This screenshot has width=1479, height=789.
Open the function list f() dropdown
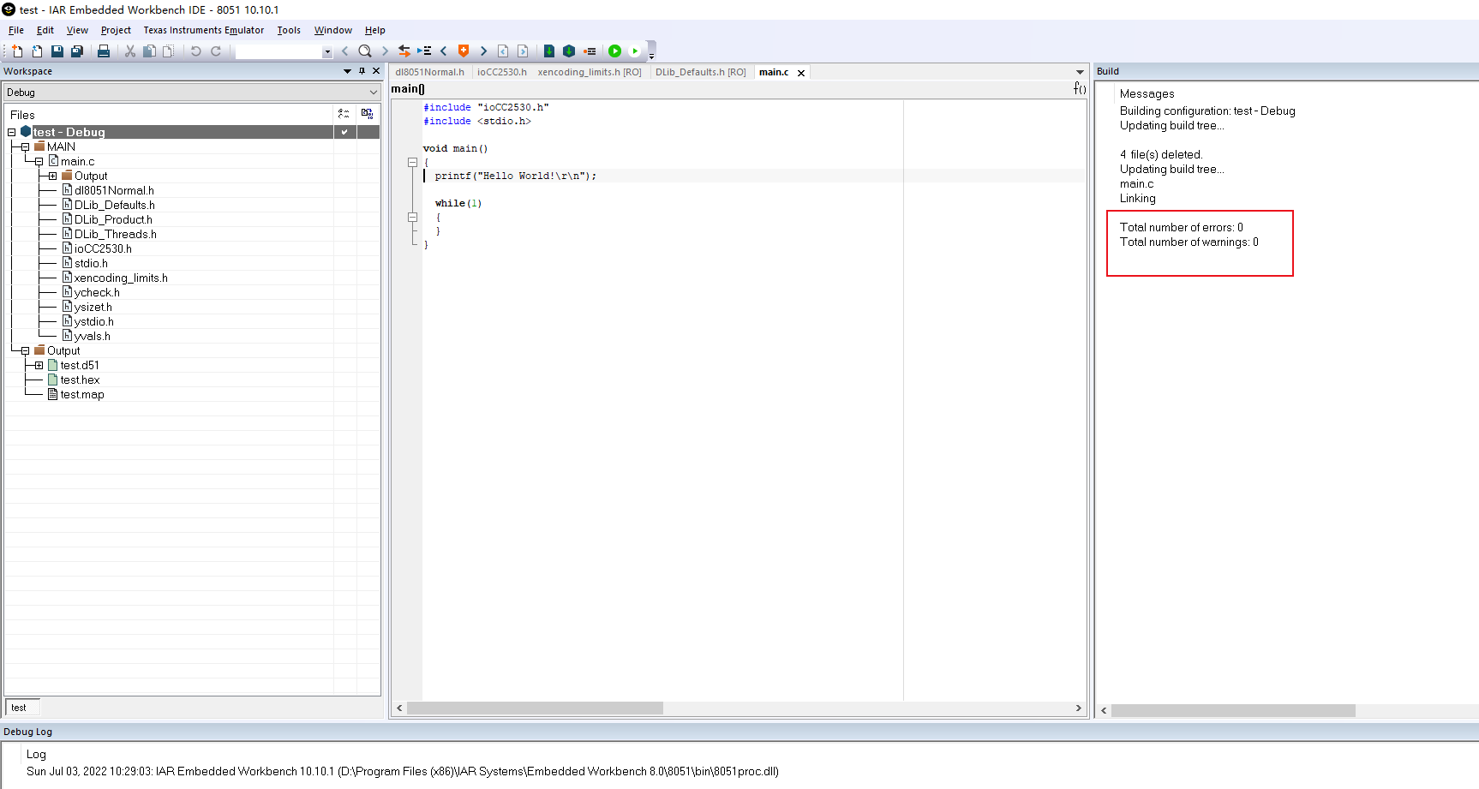coord(1080,88)
